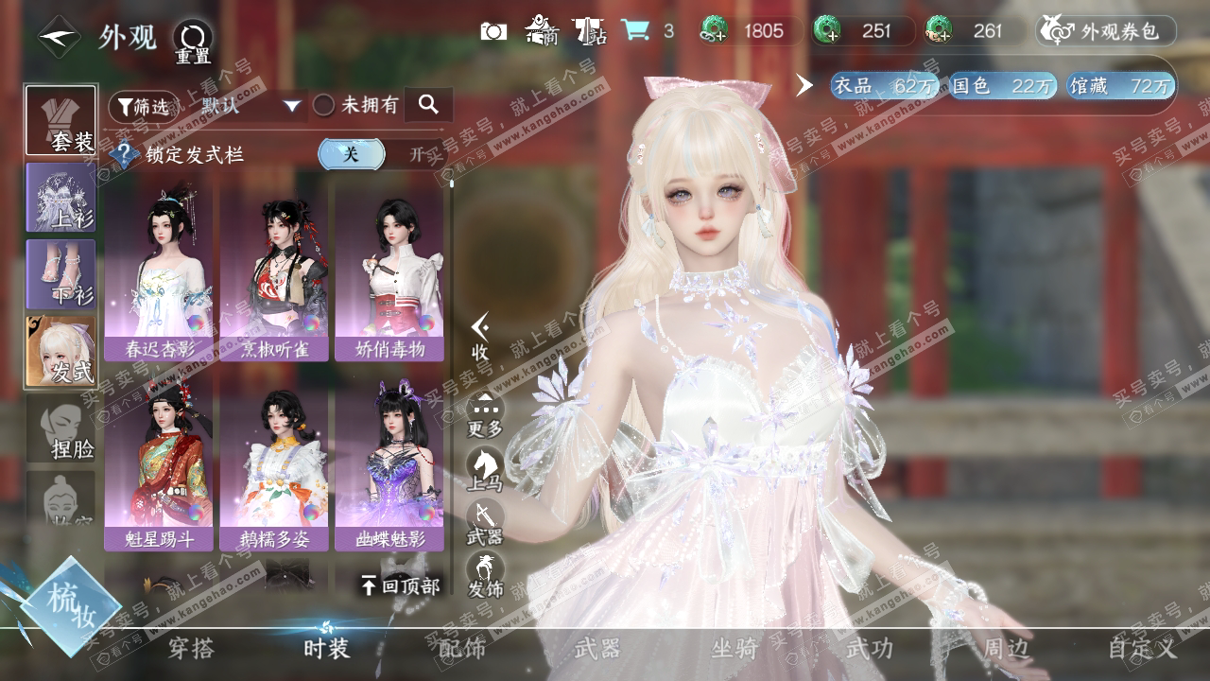Select the 春迟杏影 outfit
The height and width of the screenshot is (681, 1210).
(159, 272)
